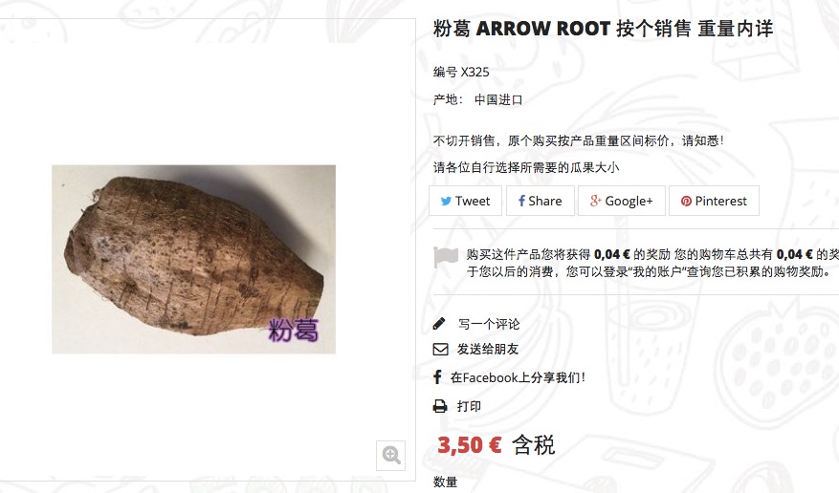
Task: Click the printer icon
Action: pyautogui.click(x=440, y=406)
